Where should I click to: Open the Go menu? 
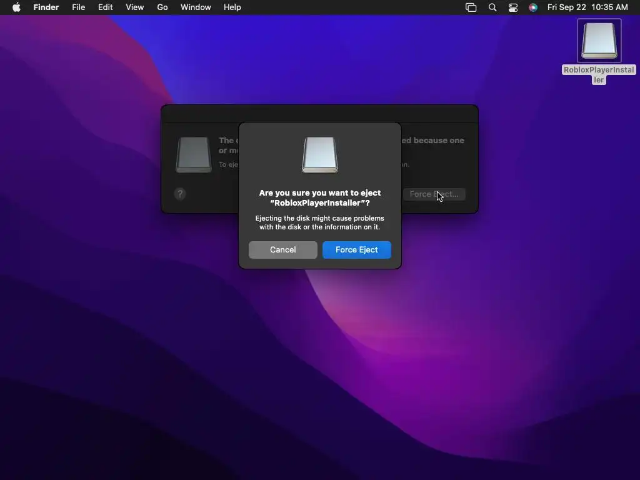pos(162,7)
